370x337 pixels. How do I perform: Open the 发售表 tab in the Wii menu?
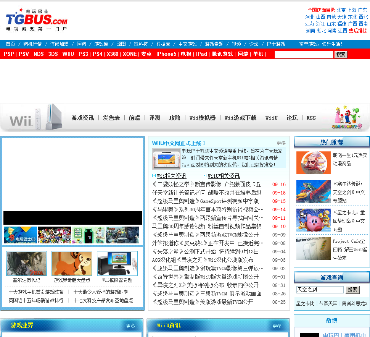tap(111, 118)
